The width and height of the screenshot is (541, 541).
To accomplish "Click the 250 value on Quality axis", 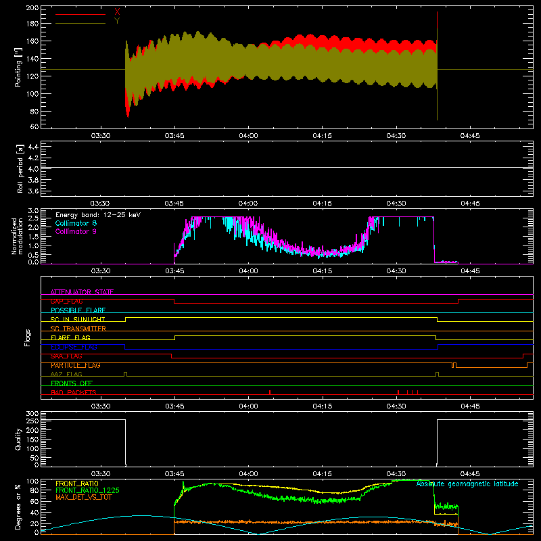I will coord(32,421).
